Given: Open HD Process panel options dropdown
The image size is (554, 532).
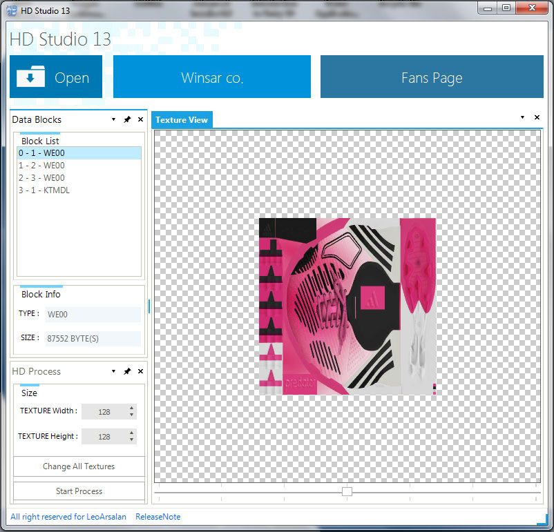Looking at the screenshot, I should click(x=113, y=372).
